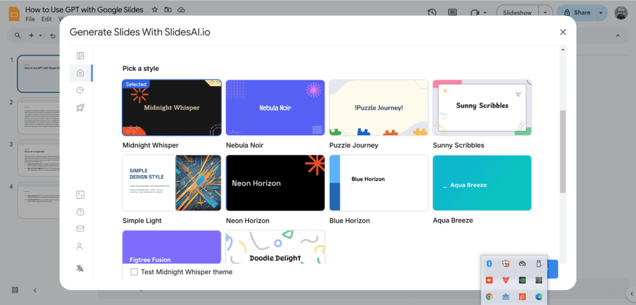Open the Edit menu
The height and width of the screenshot is (305, 636).
(47, 19)
